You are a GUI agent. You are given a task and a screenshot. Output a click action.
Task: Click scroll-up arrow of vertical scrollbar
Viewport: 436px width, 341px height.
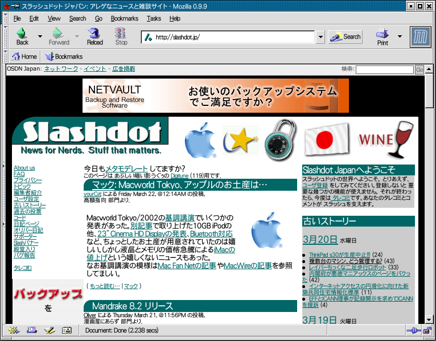point(429,68)
